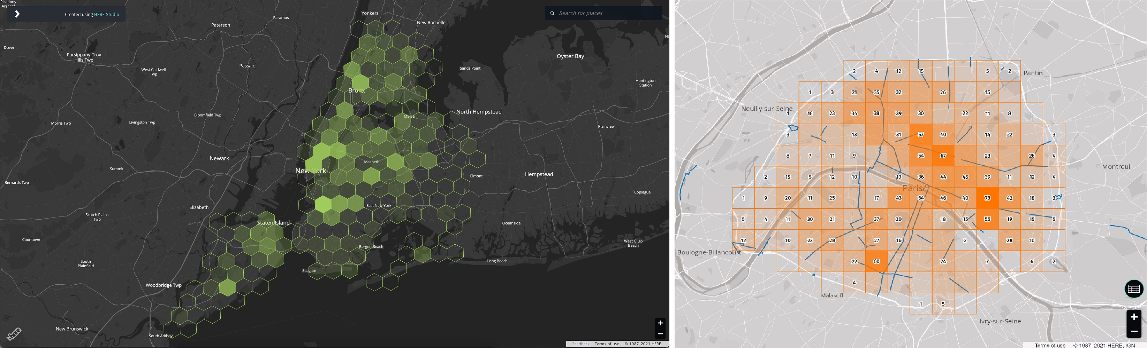Viewport: 1147px width, 348px height.
Task: Open Terms of use on dark map
Action: pos(607,344)
